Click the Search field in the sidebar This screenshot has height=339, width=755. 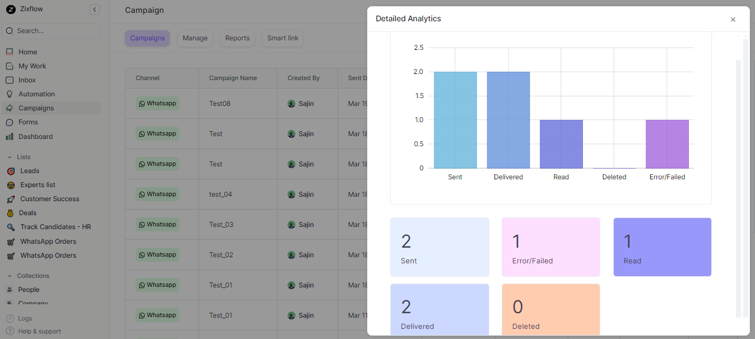(50, 31)
